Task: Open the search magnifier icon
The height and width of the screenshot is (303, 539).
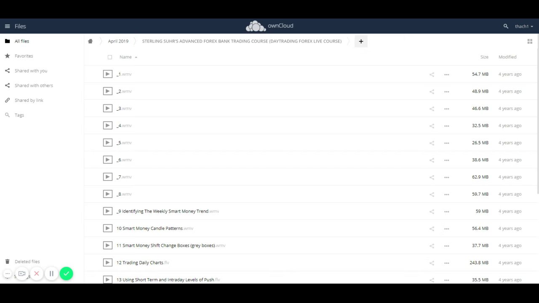Action: coord(506,26)
